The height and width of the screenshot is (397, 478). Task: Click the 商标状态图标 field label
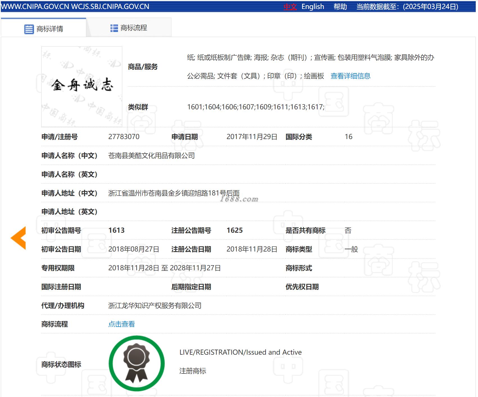(x=61, y=364)
